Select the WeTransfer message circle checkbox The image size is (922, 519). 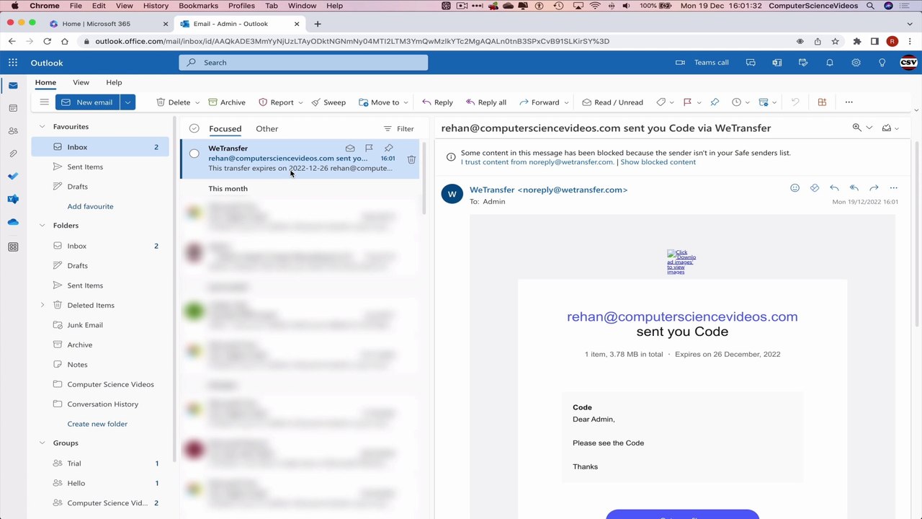194,154
